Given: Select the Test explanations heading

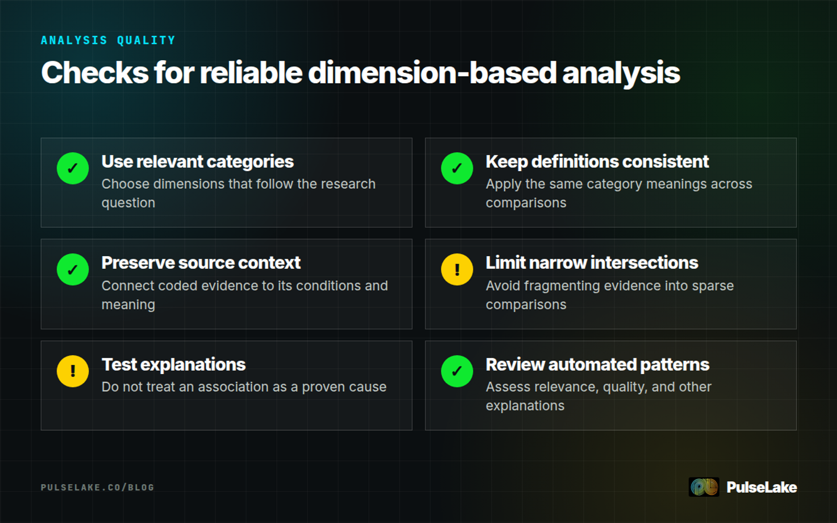Looking at the screenshot, I should 174,365.
